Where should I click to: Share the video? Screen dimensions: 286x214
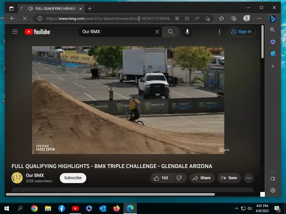[202, 178]
